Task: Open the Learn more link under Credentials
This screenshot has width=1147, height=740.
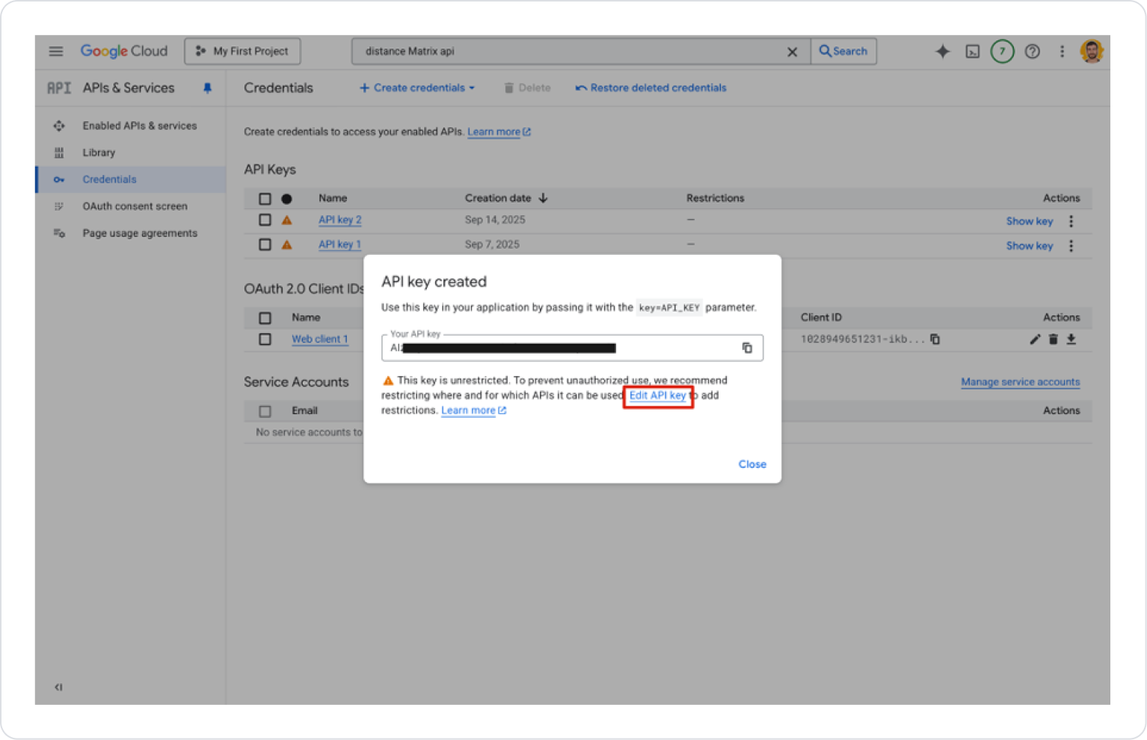Action: 499,132
